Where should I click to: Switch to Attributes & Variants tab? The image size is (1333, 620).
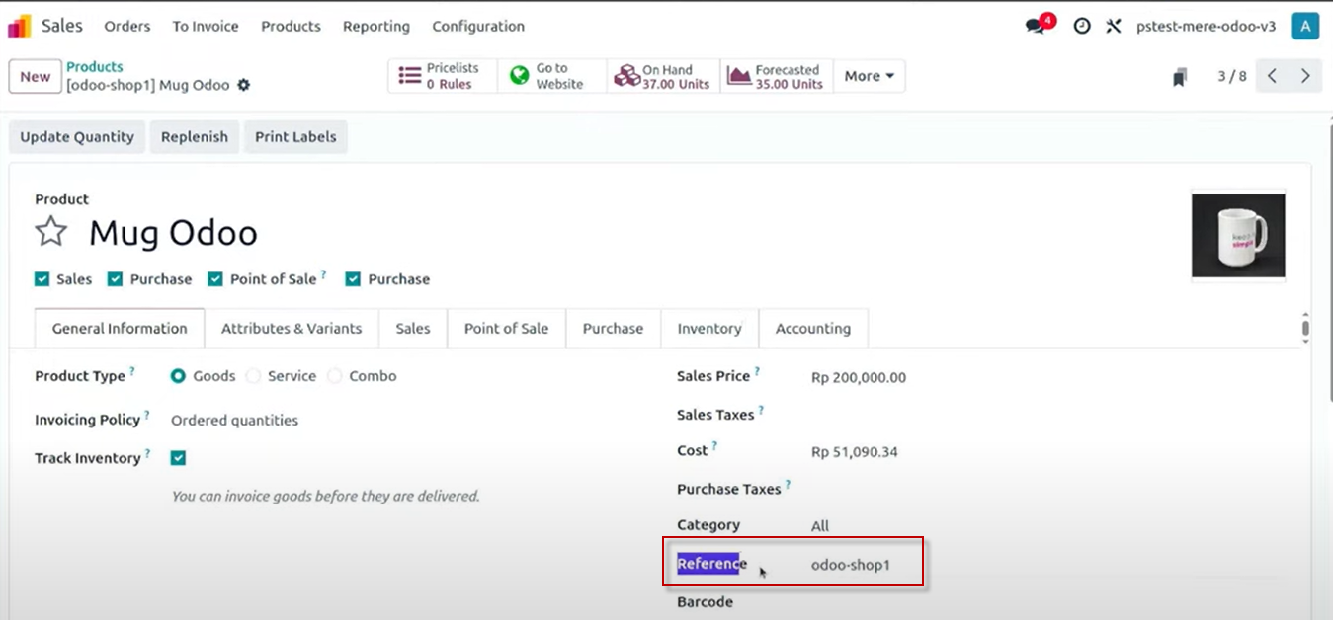292,329
